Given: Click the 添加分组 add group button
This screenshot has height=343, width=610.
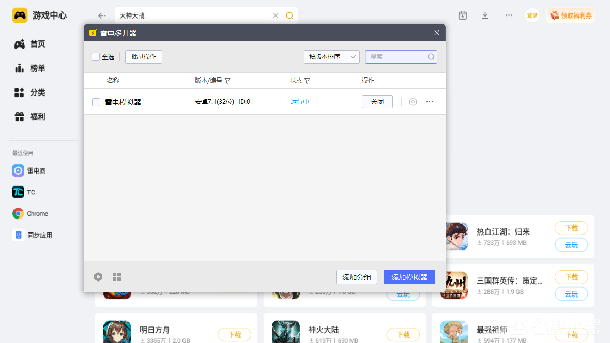Looking at the screenshot, I should 356,277.
